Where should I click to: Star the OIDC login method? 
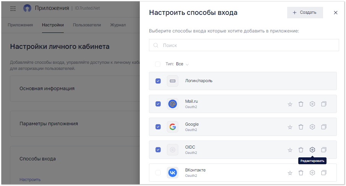point(290,150)
